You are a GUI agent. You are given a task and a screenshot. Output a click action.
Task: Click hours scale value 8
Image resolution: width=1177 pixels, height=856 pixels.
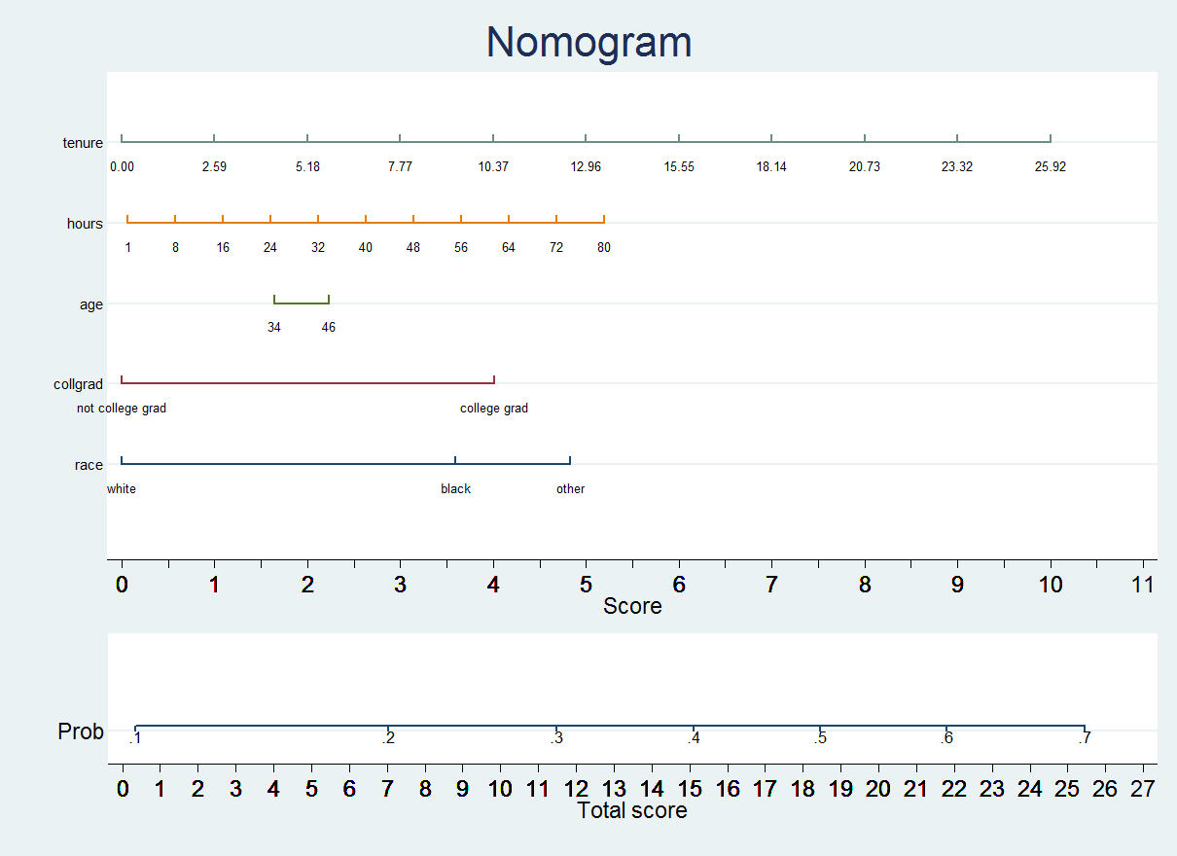click(175, 248)
